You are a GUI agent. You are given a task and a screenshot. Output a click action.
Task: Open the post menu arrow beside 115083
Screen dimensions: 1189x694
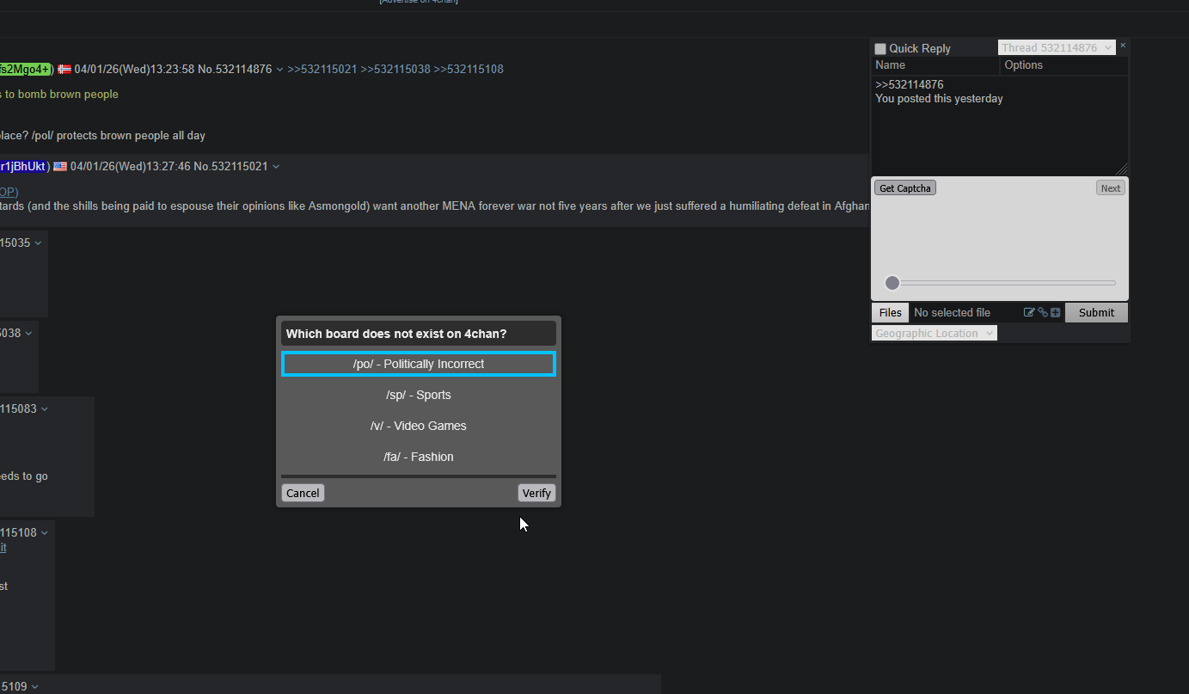pos(45,409)
